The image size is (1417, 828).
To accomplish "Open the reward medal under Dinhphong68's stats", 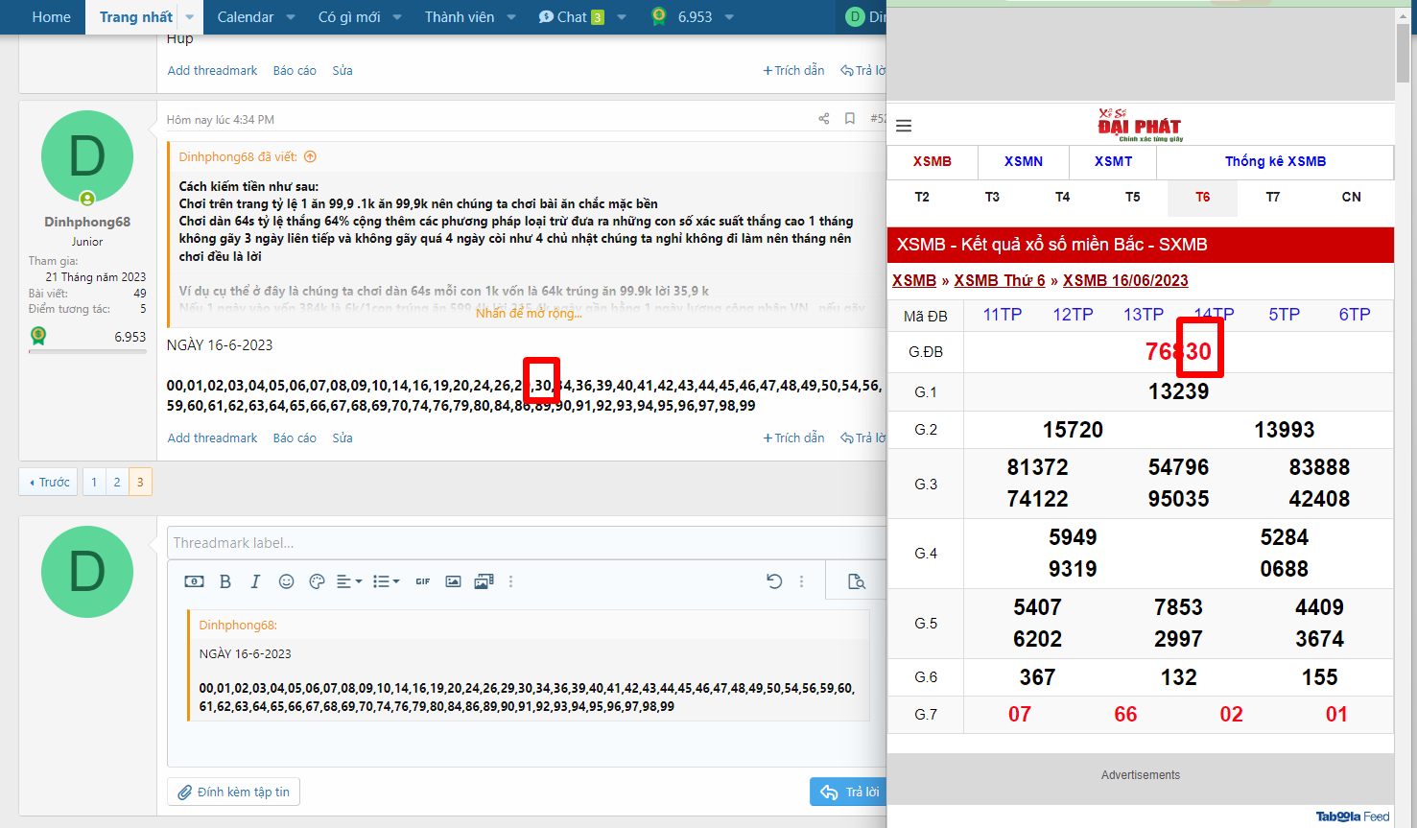I will [38, 336].
